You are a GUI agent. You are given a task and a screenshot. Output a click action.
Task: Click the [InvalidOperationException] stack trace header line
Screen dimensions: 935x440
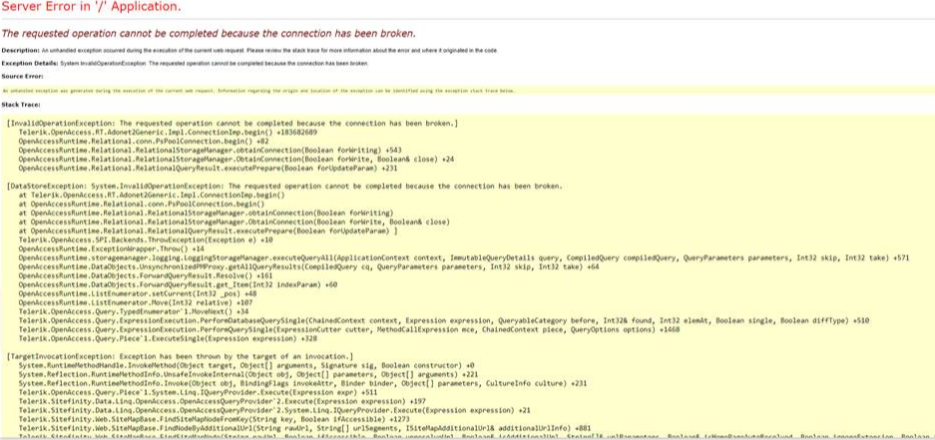(x=232, y=123)
